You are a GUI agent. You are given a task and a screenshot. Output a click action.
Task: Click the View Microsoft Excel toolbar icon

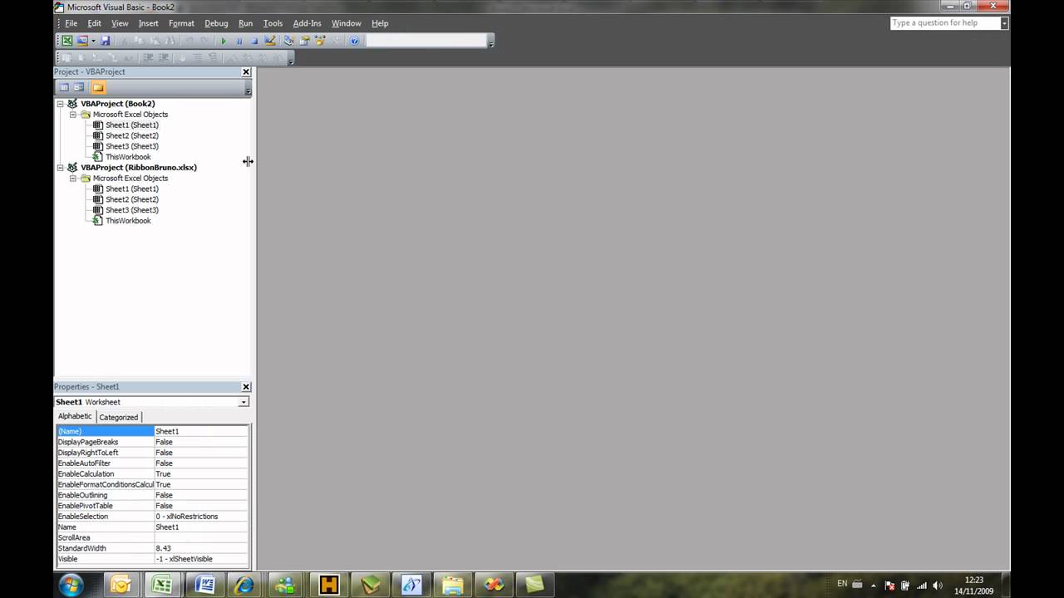tap(67, 41)
